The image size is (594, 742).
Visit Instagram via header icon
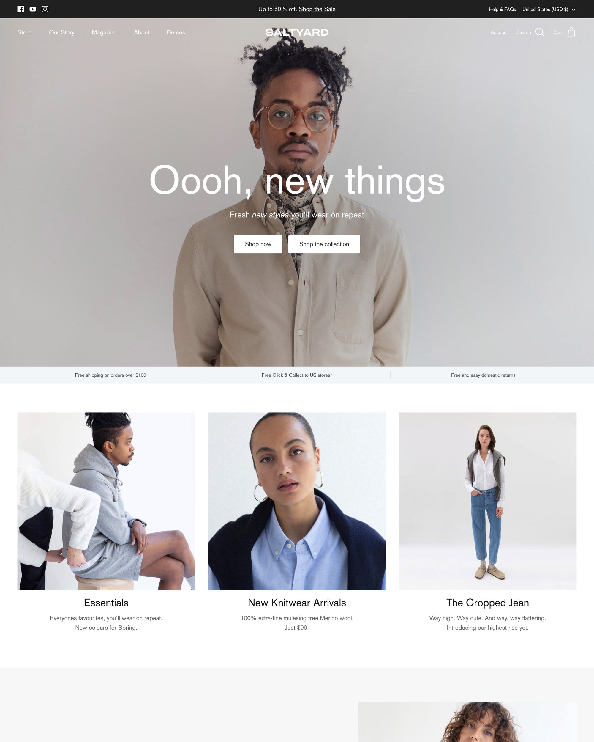pyautogui.click(x=44, y=9)
